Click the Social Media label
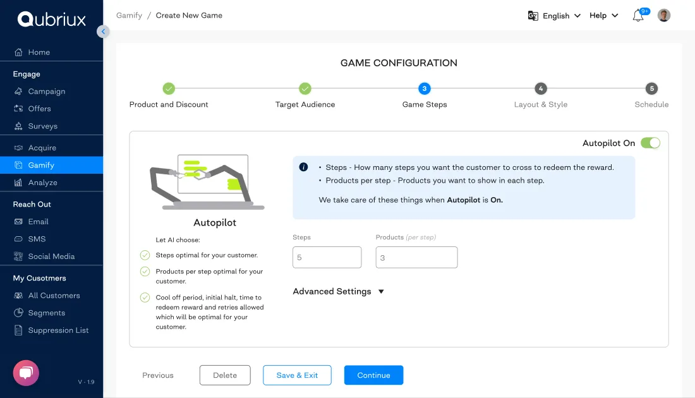This screenshot has height=398, width=695. point(51,256)
